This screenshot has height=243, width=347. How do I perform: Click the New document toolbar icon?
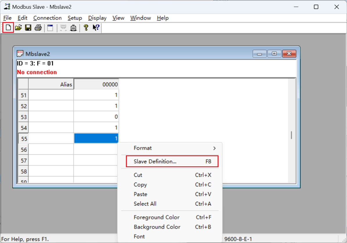tap(8, 28)
